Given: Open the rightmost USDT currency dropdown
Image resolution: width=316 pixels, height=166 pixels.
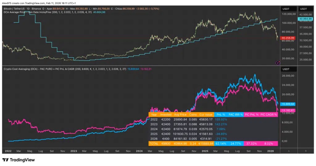Looking at the screenshot, I should 306,9.
